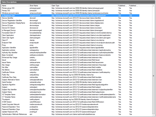Screen dimensions: 156x117
Task: Click the claim type ending in authnmethodsreferences
Action: coord(73,114)
